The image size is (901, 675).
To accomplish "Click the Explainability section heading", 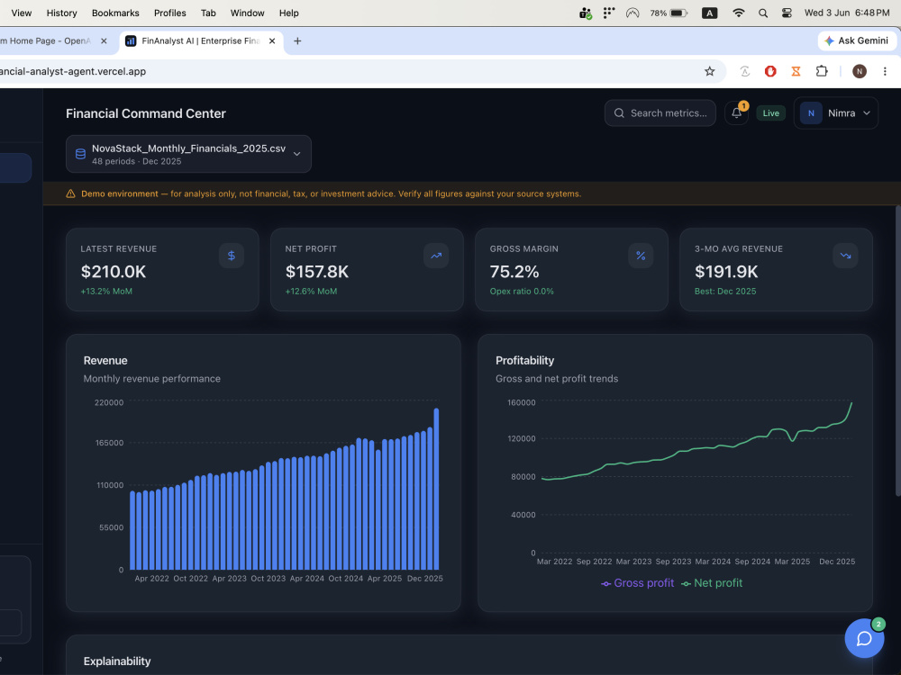I will click(117, 661).
